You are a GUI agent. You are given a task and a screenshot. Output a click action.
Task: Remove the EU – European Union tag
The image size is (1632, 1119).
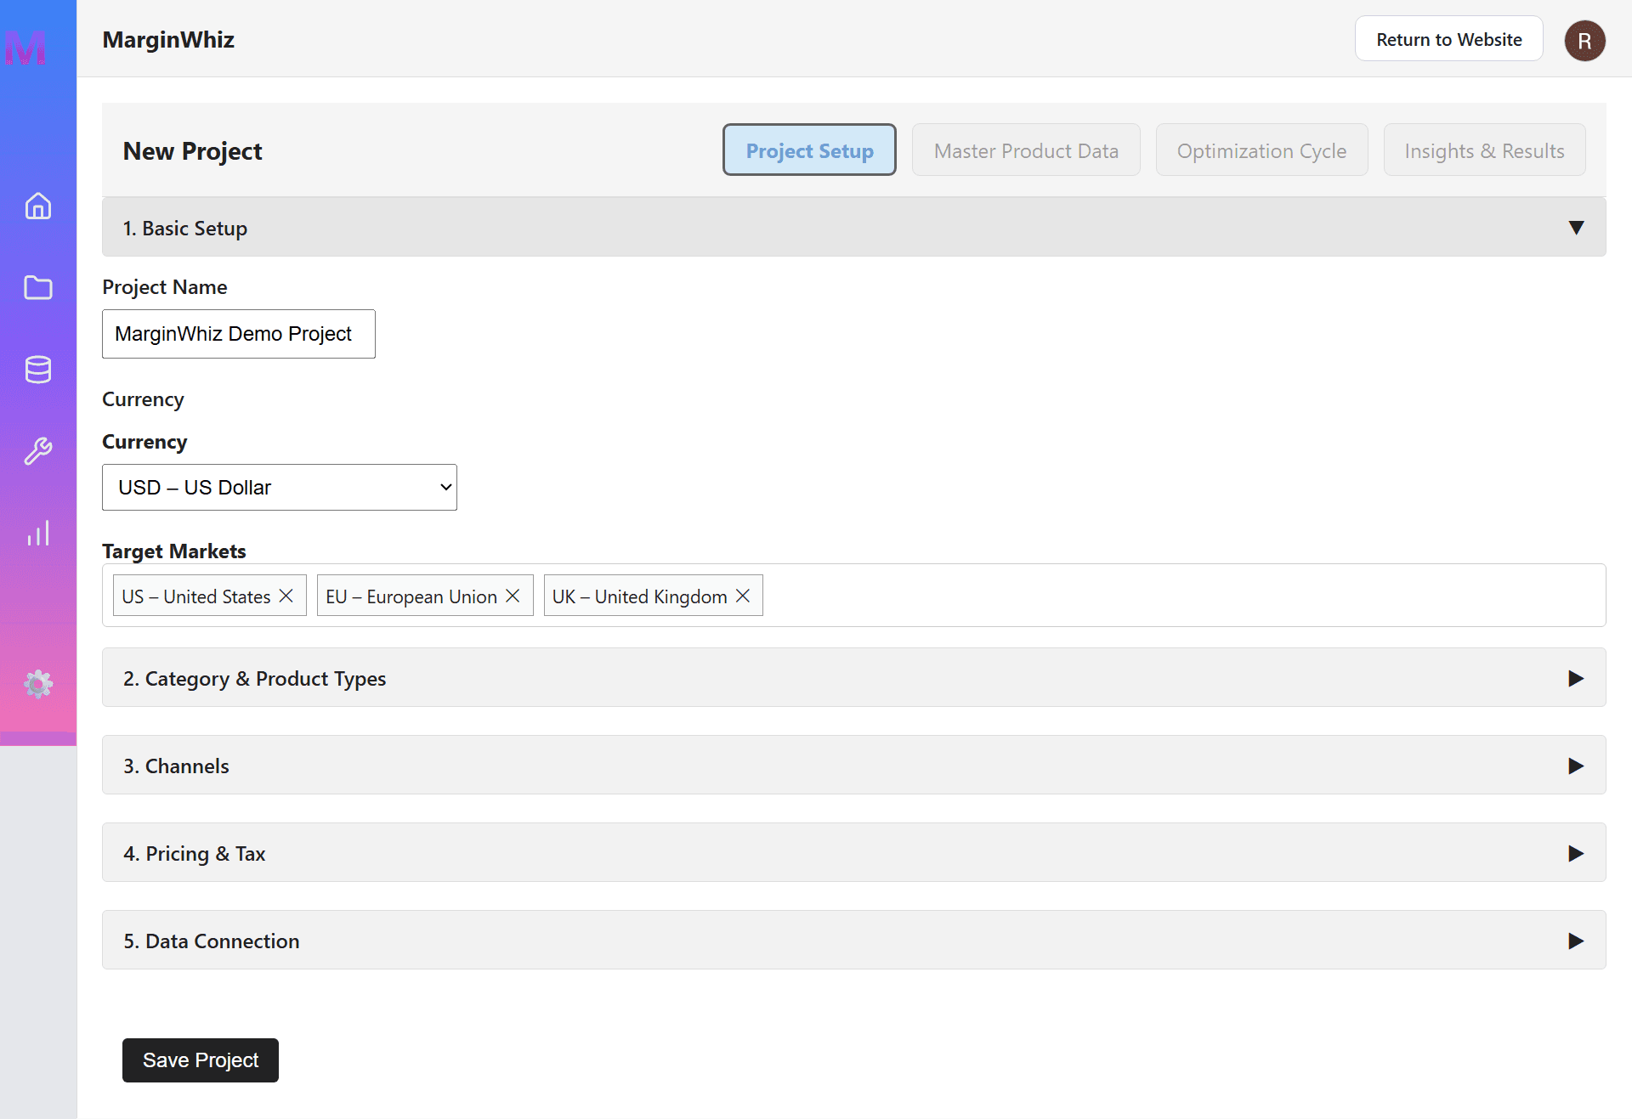tap(513, 596)
